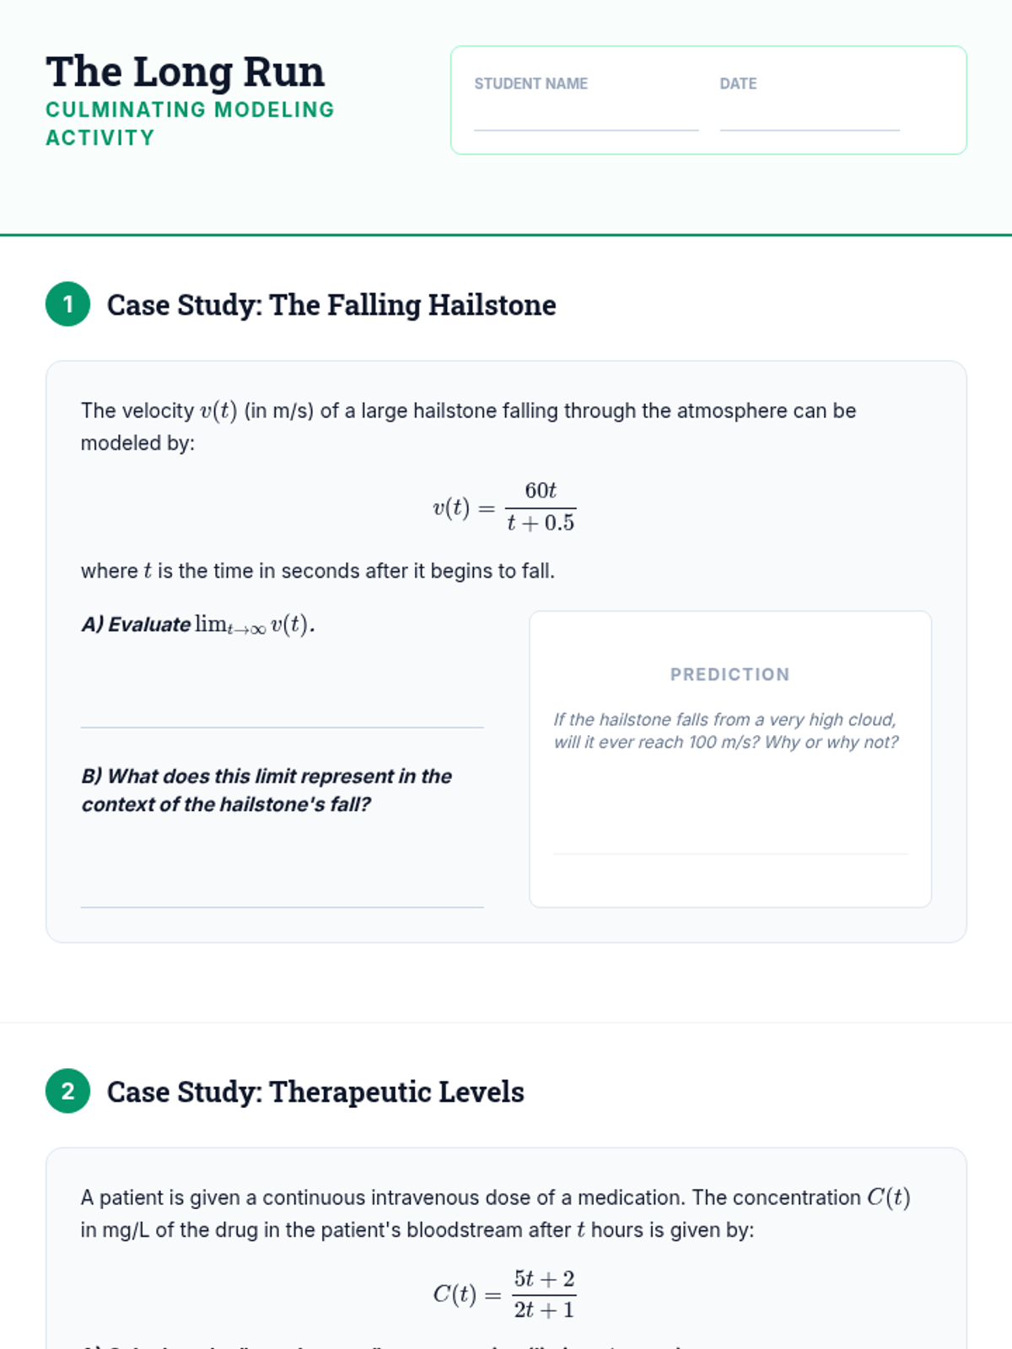This screenshot has height=1349, width=1012.
Task: Click the Therapeutic Levels case study heading
Action: tap(315, 1091)
